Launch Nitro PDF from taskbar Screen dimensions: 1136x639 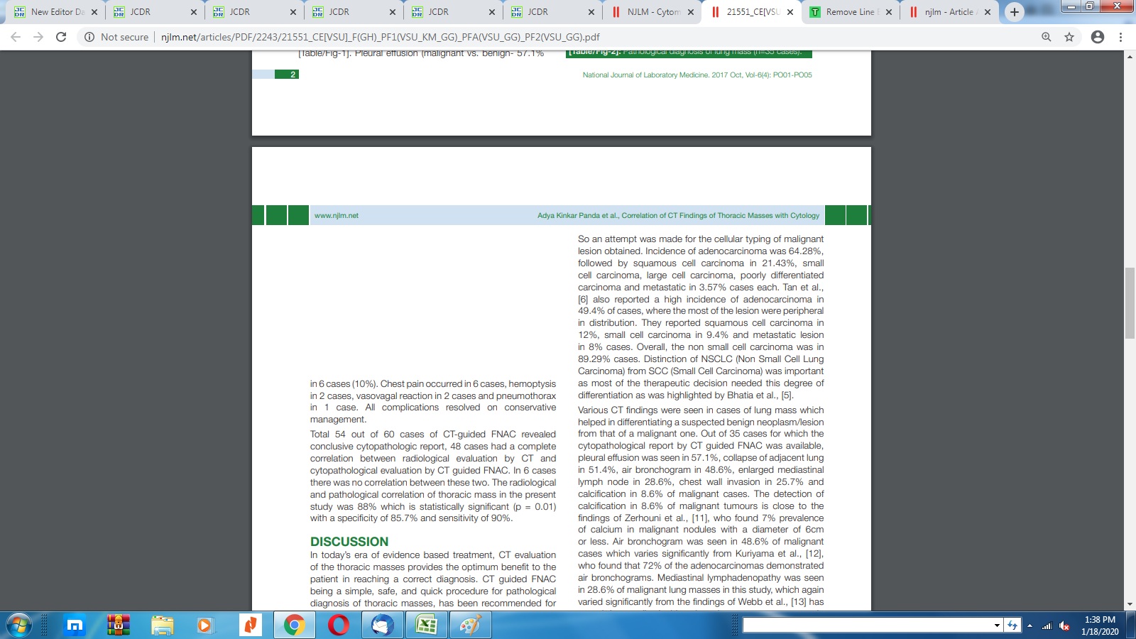pos(249,626)
